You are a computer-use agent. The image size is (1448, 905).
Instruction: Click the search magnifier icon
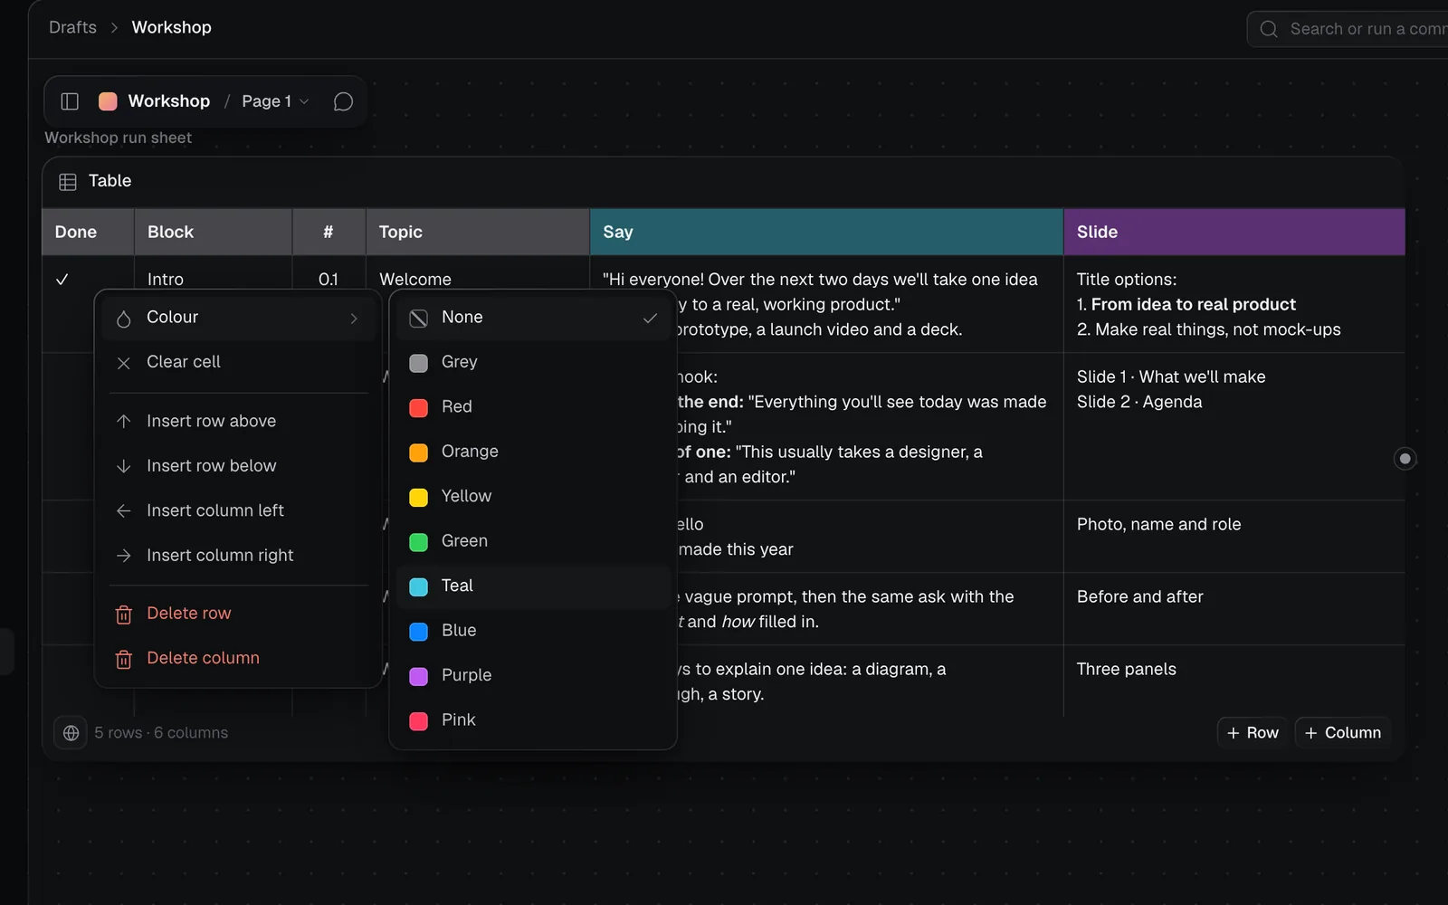1269,29
